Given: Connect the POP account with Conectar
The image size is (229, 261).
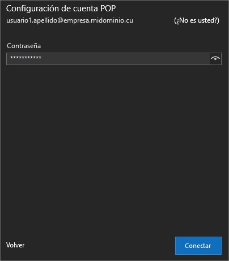Looking at the screenshot, I should [198, 246].
